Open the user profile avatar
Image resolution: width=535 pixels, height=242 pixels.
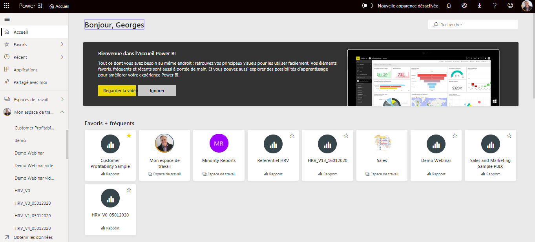pyautogui.click(x=527, y=6)
